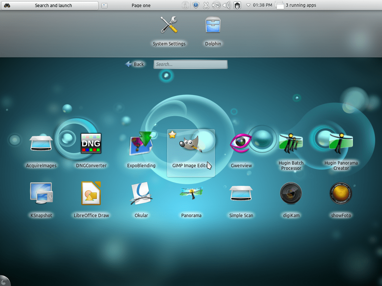Focus the Search... input field

click(191, 64)
